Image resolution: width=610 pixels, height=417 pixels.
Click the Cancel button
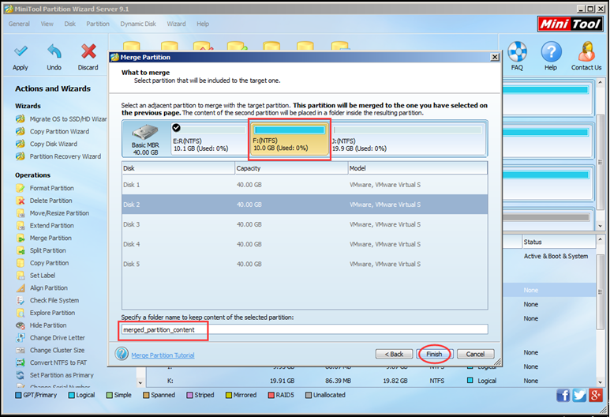(x=475, y=354)
